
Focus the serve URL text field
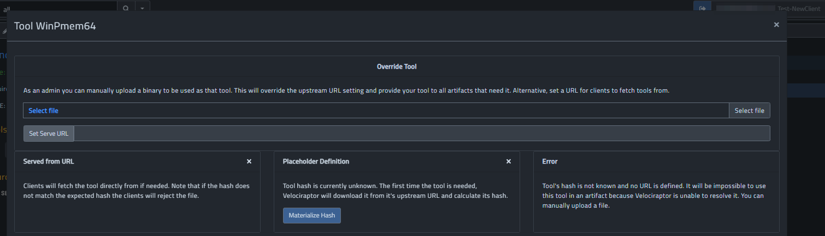coord(422,134)
